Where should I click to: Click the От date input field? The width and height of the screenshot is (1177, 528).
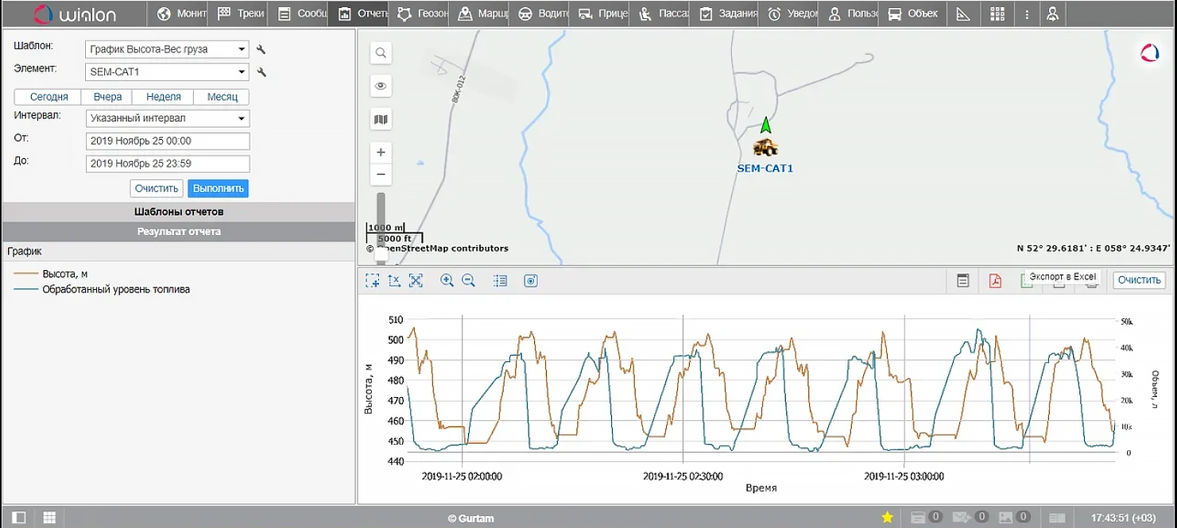[167, 141]
